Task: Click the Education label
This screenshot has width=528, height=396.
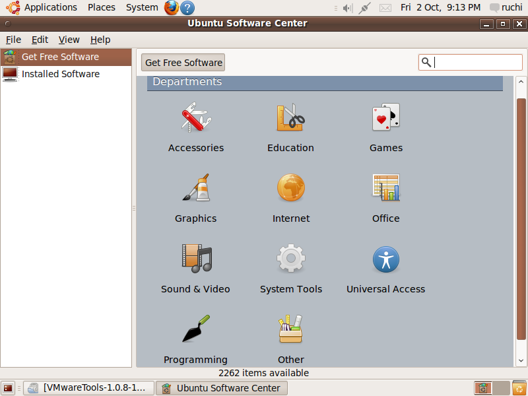Action: click(x=290, y=148)
